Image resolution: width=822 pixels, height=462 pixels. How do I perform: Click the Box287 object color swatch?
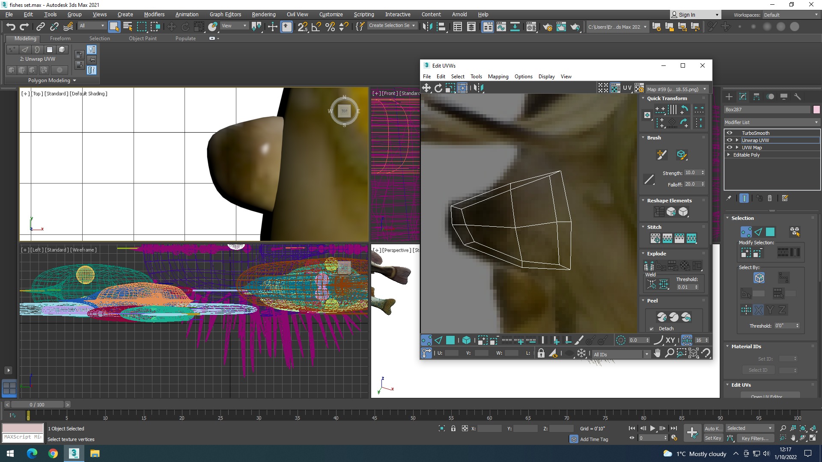click(x=816, y=110)
